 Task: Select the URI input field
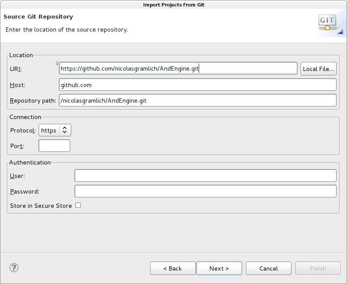tap(178, 68)
